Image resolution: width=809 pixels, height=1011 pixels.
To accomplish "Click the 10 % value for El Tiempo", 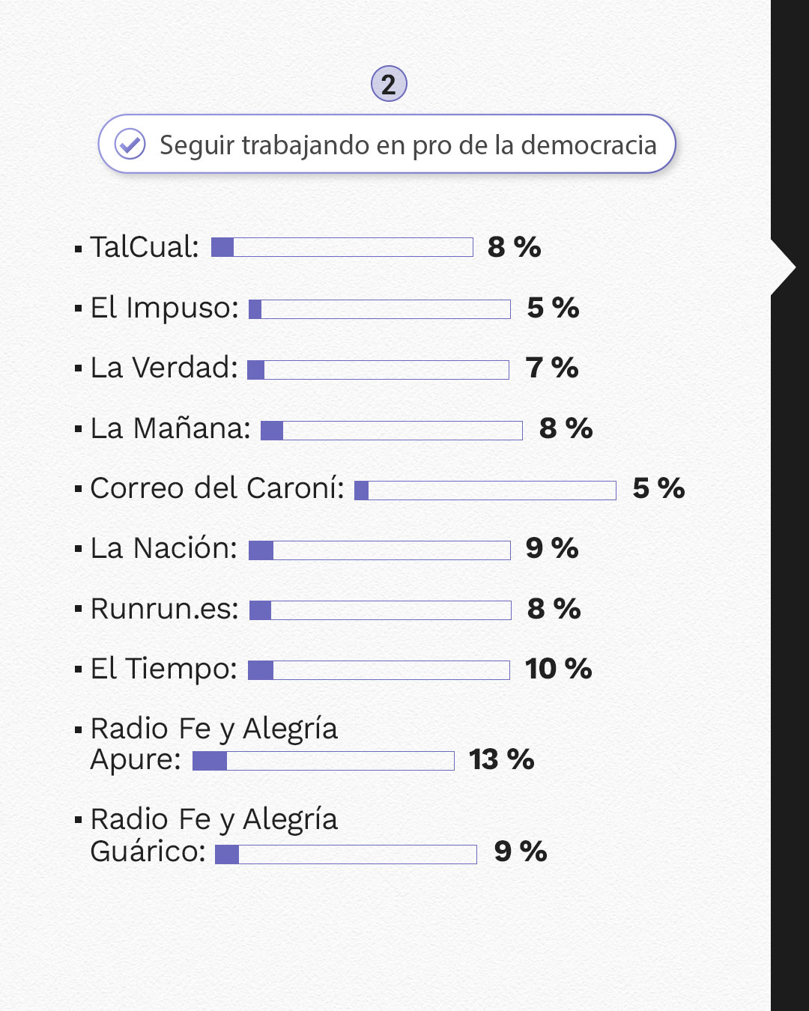I will coord(558,669).
